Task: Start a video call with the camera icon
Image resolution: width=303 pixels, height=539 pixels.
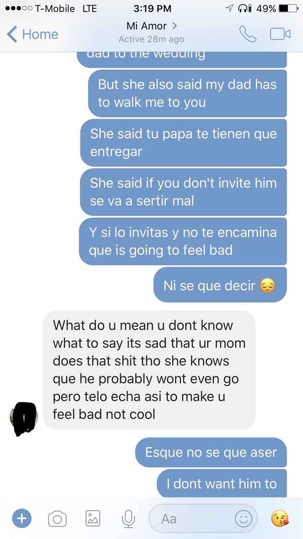Action: pos(280,34)
